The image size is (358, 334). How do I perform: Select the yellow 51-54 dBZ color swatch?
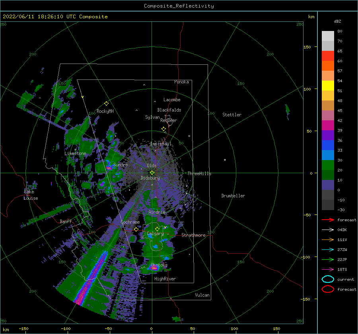328,86
